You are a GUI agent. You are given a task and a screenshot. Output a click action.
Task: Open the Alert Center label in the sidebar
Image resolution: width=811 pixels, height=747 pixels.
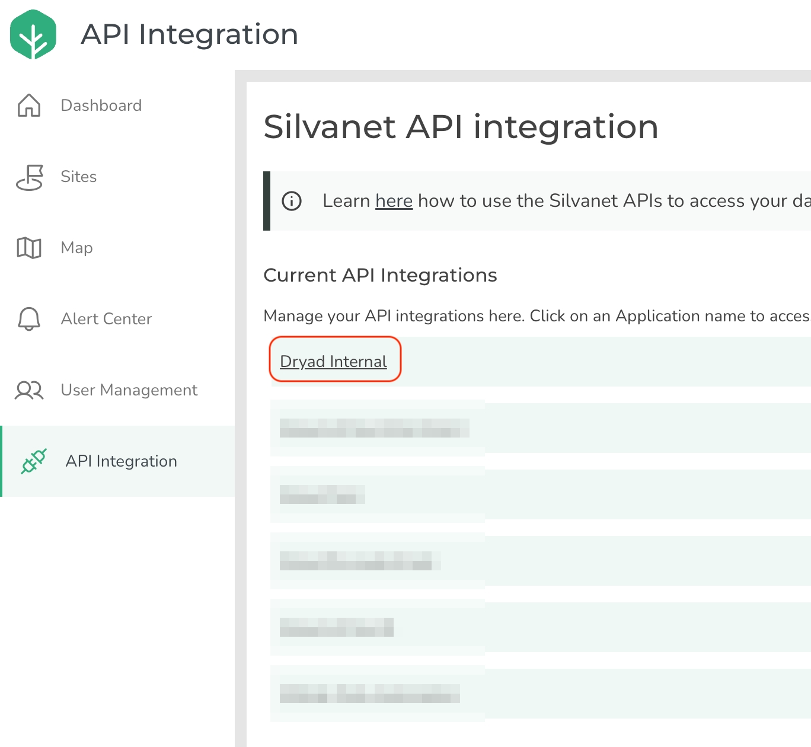tap(107, 319)
